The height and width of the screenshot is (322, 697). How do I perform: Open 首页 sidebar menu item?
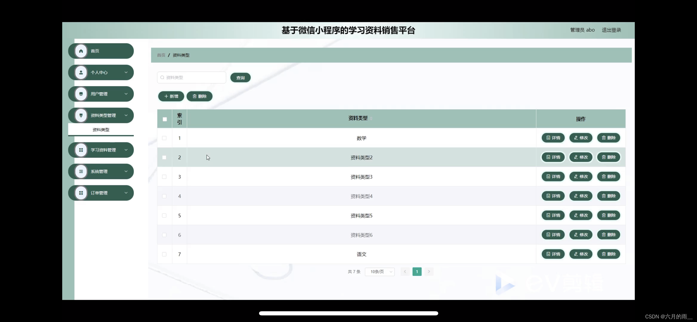click(101, 51)
